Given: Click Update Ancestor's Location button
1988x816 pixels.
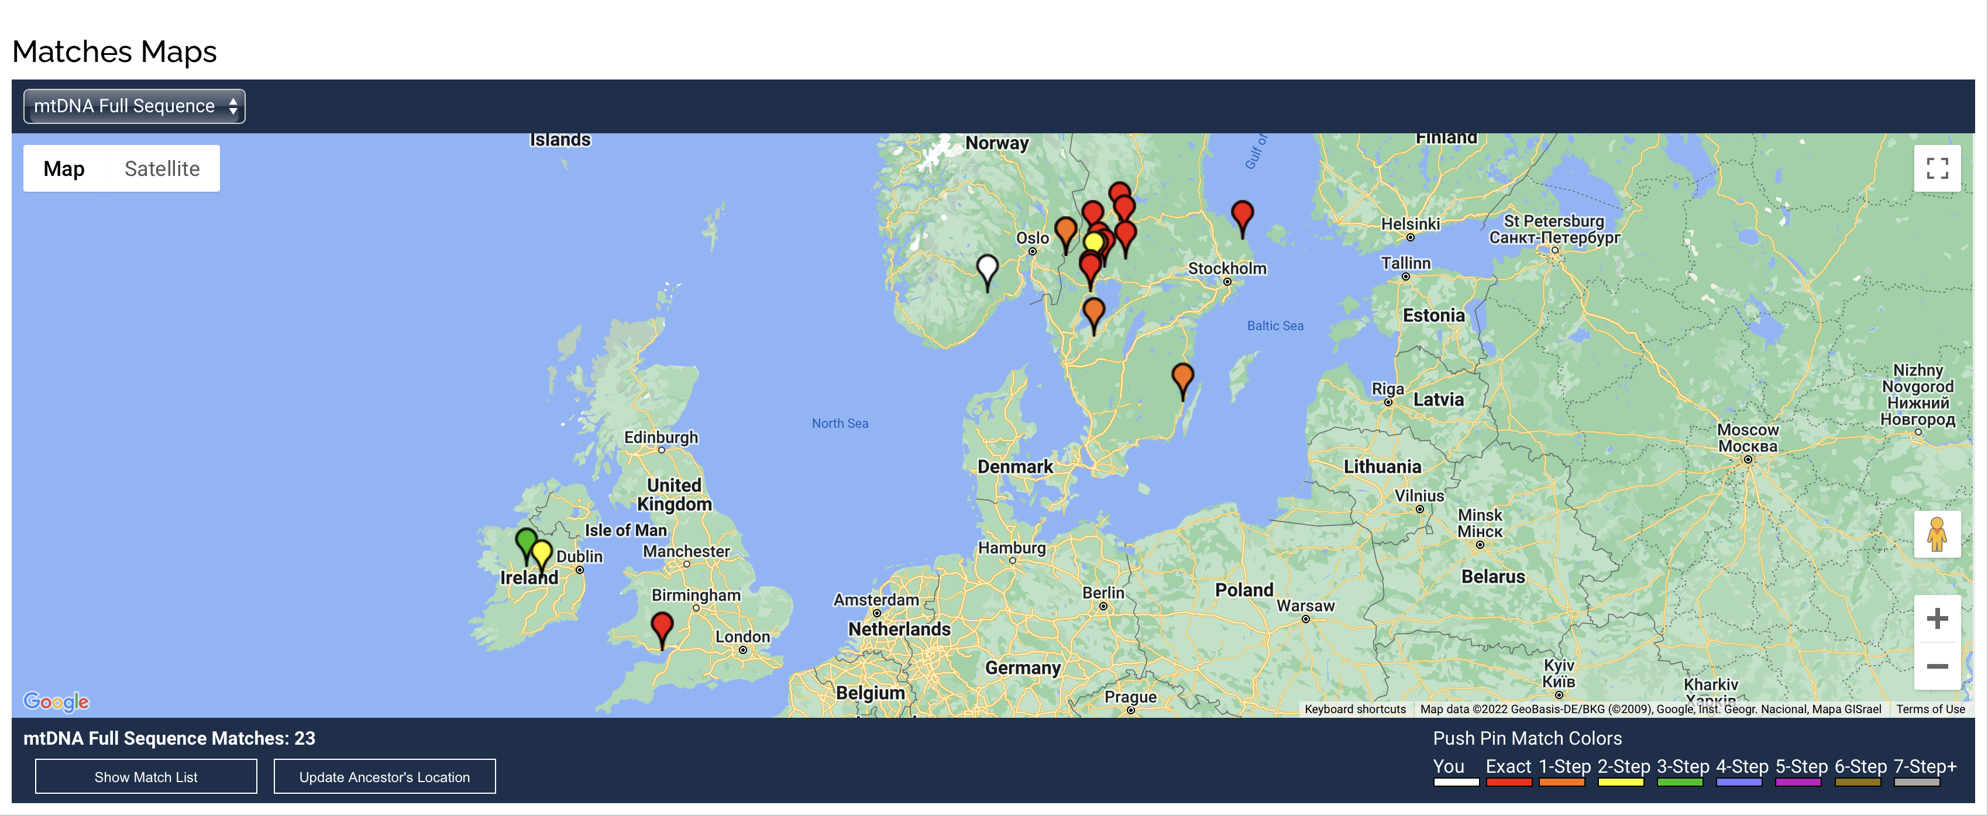Looking at the screenshot, I should [384, 777].
